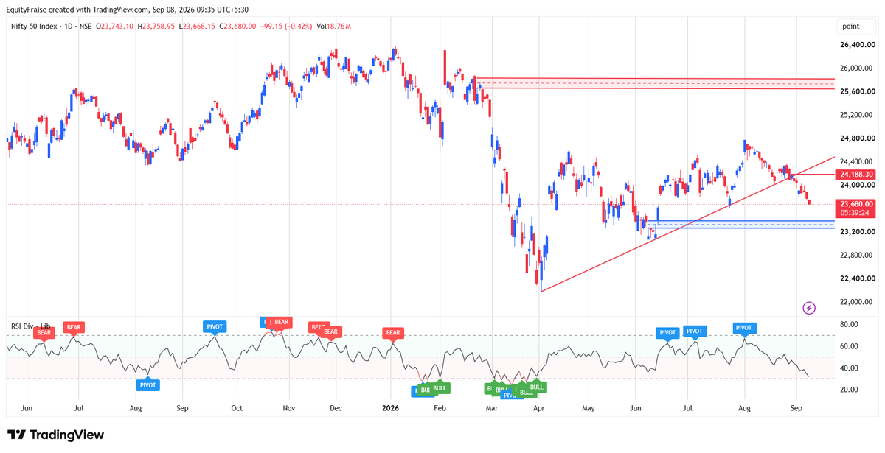Viewport: 885px width, 453px height.
Task: Open the TradingView logo at bottom left
Action: point(55,435)
